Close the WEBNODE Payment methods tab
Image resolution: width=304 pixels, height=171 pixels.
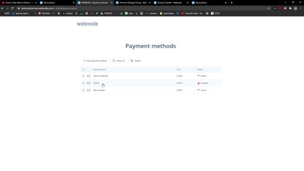coord(112,3)
